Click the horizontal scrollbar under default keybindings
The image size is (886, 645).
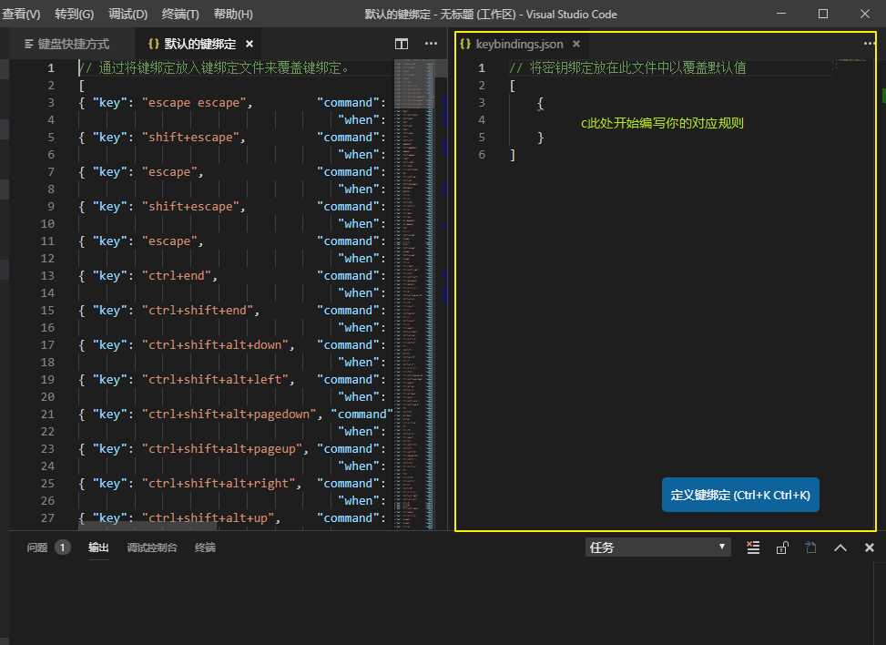pyautogui.click(x=148, y=526)
